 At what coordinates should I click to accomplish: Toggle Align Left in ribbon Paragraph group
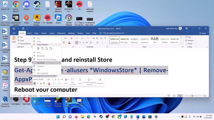77,43
